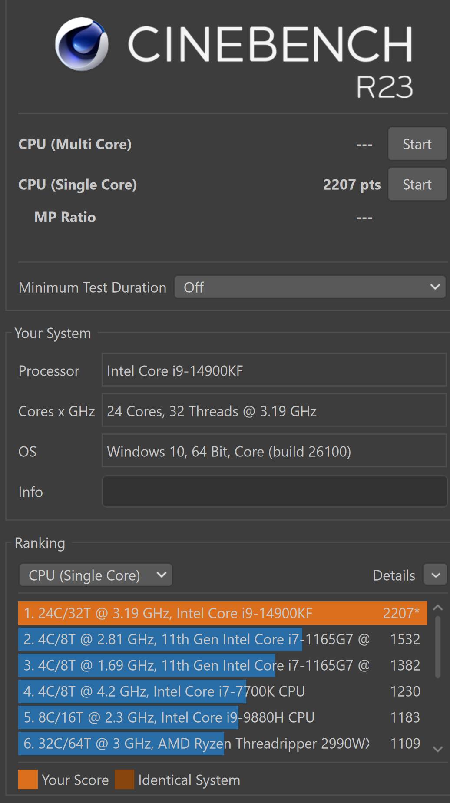Click the brown Identical System swatch

[124, 780]
